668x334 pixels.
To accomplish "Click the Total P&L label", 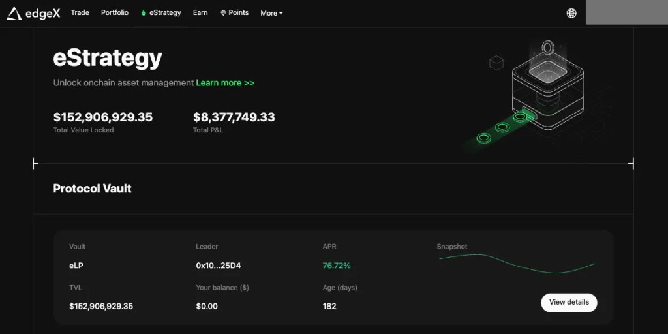I will (x=208, y=130).
